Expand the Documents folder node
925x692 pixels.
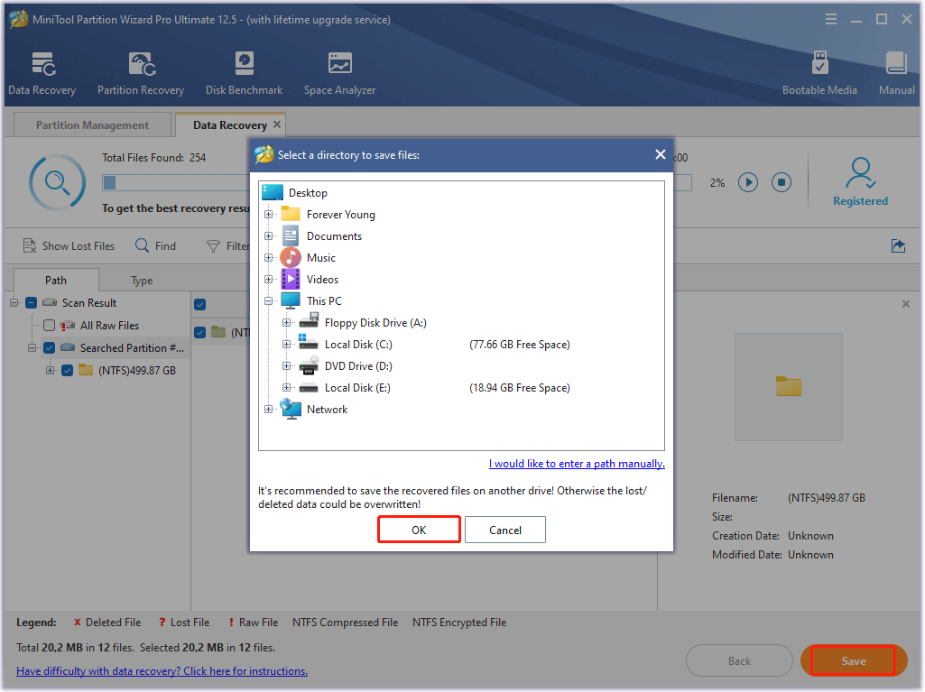(x=269, y=236)
